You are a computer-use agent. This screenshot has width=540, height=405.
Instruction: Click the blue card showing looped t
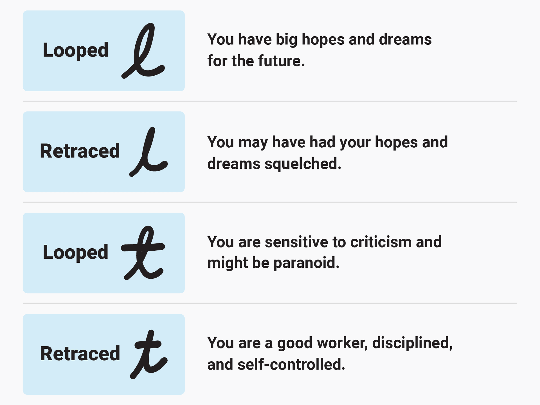tap(104, 253)
